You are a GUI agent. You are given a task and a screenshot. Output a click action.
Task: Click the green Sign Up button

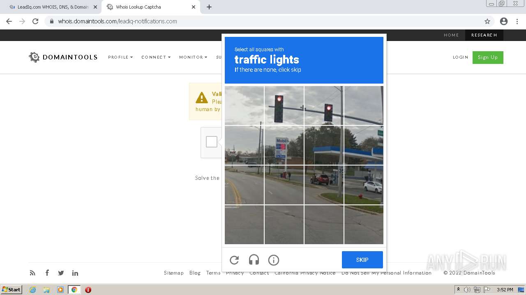coord(488,57)
